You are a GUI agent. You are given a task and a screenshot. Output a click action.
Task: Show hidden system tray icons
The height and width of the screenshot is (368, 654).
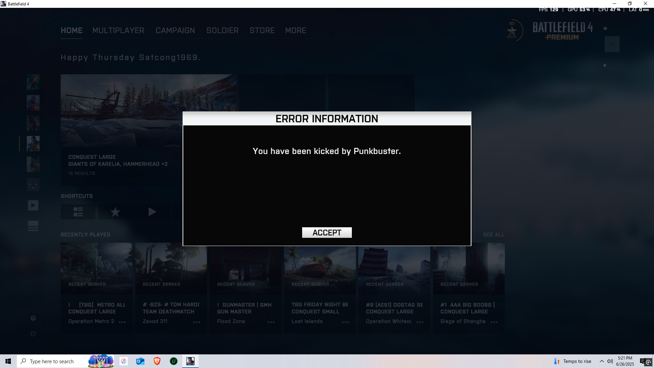(x=602, y=361)
